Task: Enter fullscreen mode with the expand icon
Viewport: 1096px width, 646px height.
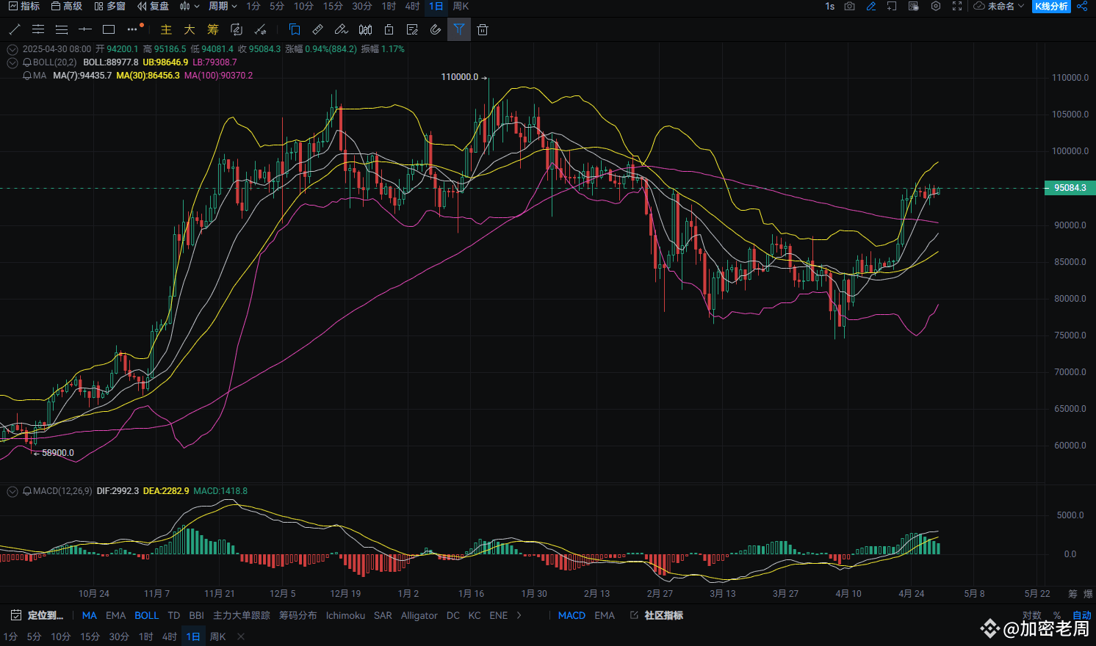Action: (x=956, y=7)
